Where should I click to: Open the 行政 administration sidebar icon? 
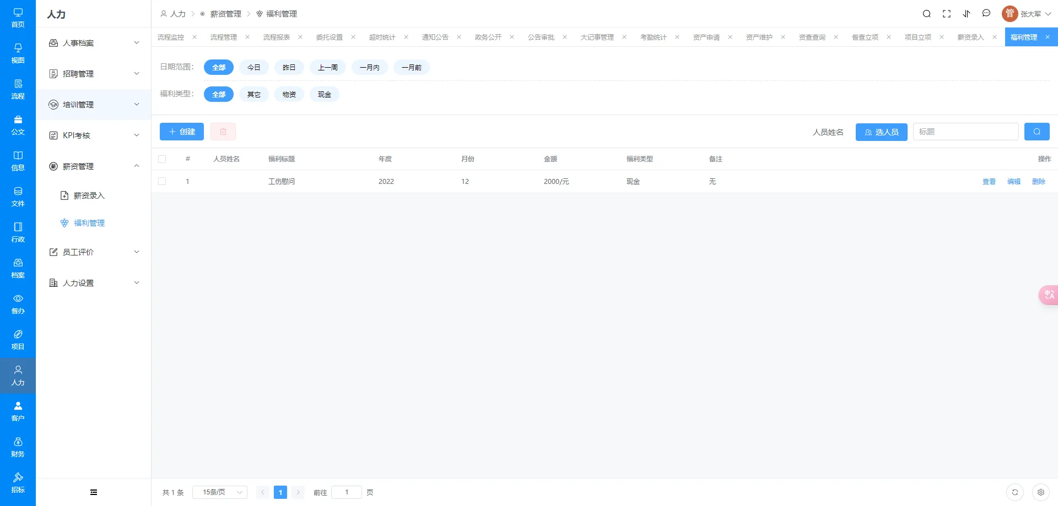(x=18, y=232)
